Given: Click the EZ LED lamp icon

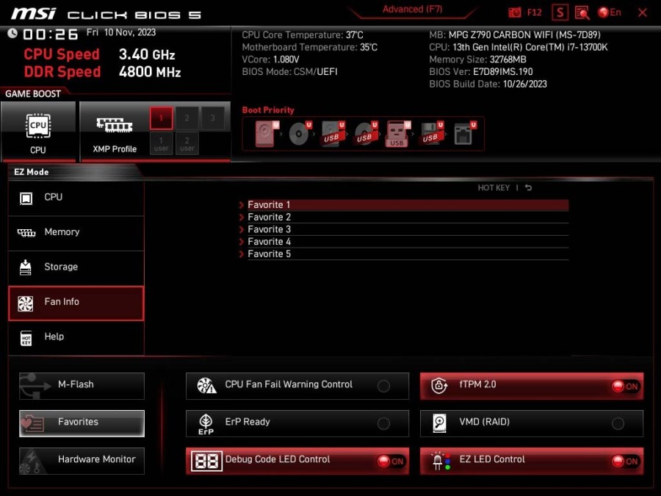Looking at the screenshot, I should [440, 461].
